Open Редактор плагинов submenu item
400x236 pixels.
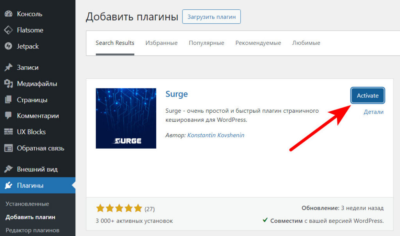[x=32, y=230]
